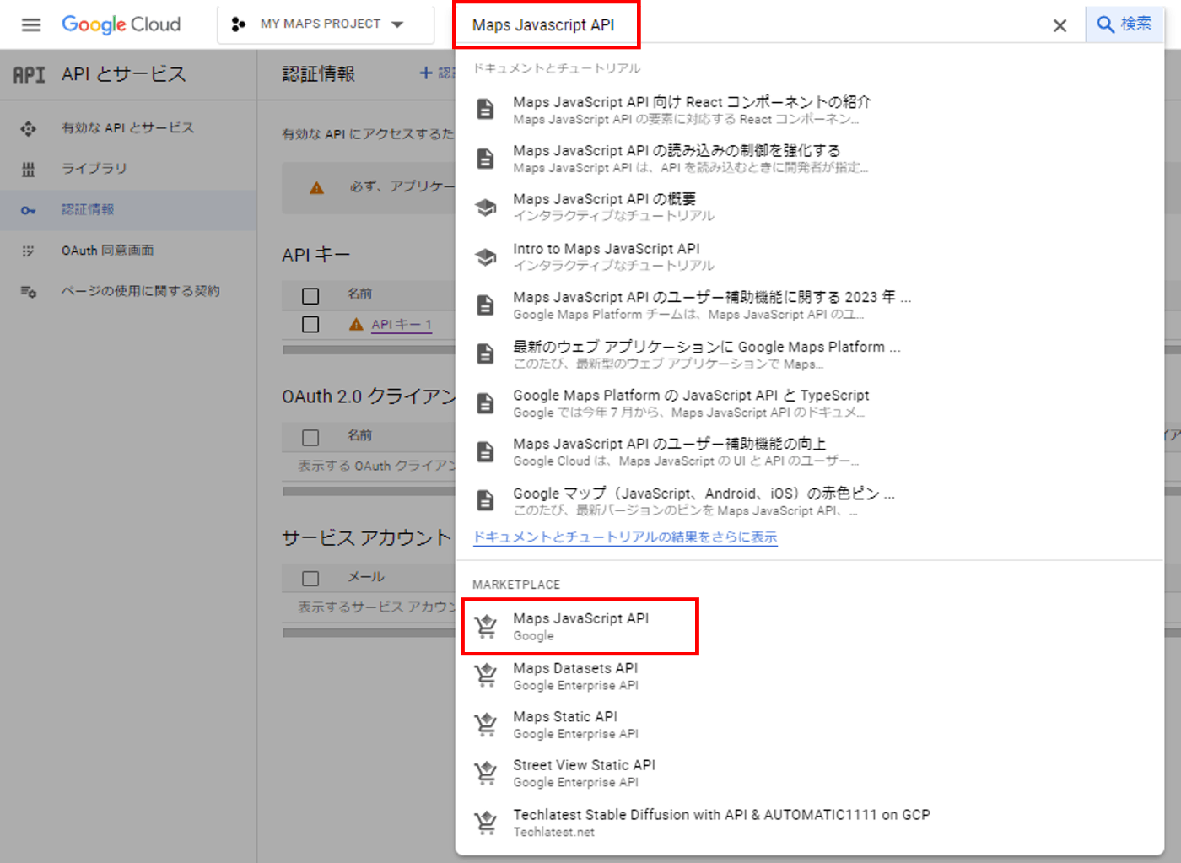Check the API キー header select-all checkbox

[310, 296]
